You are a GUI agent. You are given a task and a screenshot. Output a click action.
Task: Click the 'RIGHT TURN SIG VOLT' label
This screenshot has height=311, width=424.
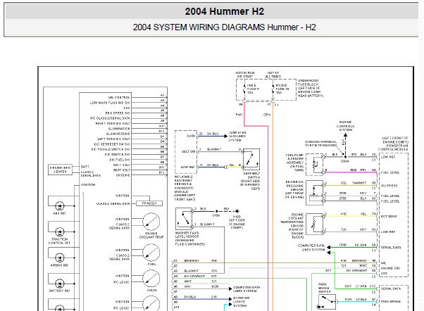click(x=113, y=123)
